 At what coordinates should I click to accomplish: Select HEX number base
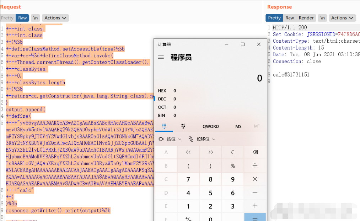click(167, 91)
